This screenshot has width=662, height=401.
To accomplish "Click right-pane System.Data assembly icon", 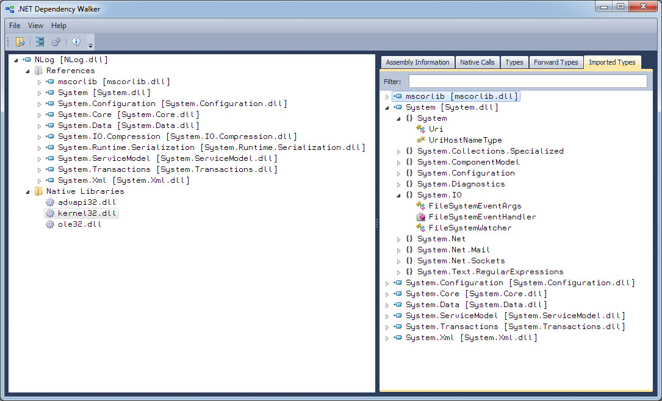I will coord(398,305).
